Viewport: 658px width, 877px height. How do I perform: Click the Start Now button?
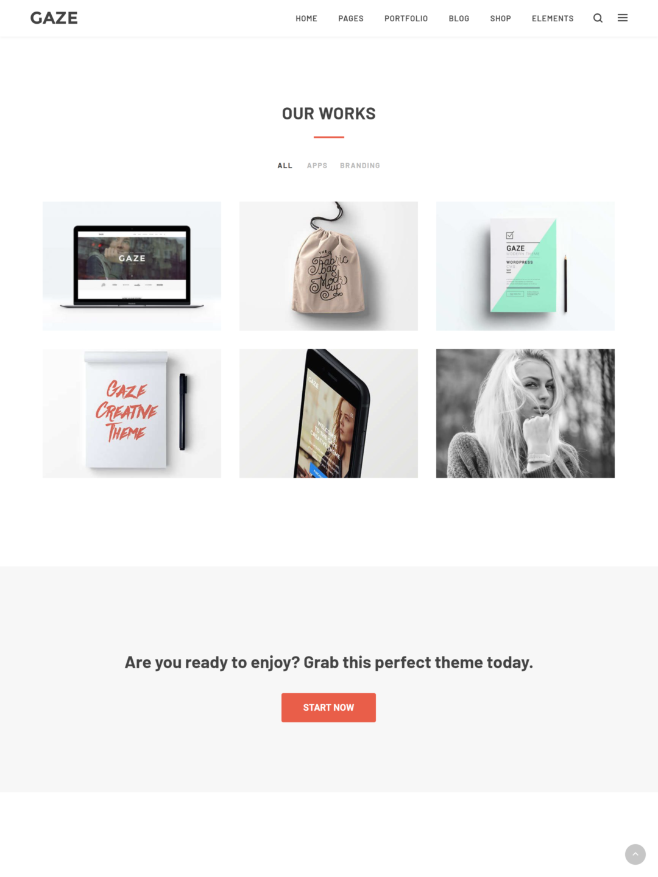pyautogui.click(x=328, y=708)
